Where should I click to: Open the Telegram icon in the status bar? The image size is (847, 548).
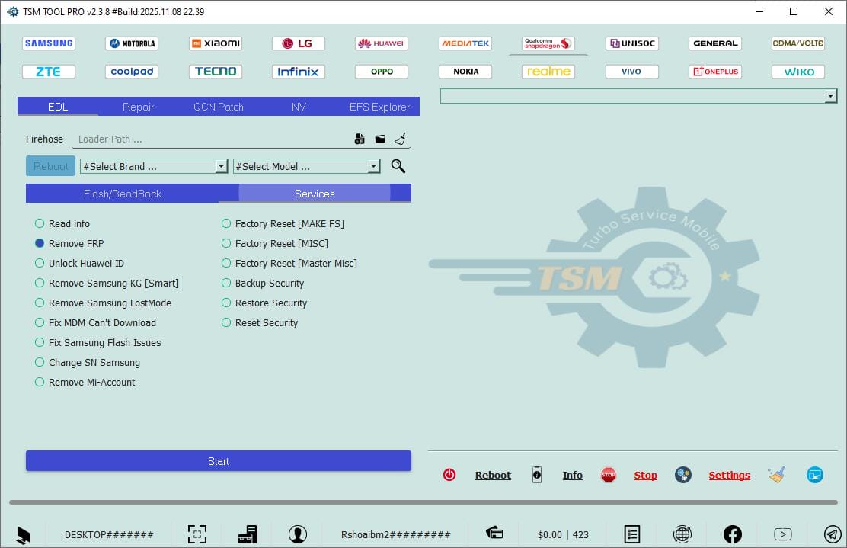832,534
